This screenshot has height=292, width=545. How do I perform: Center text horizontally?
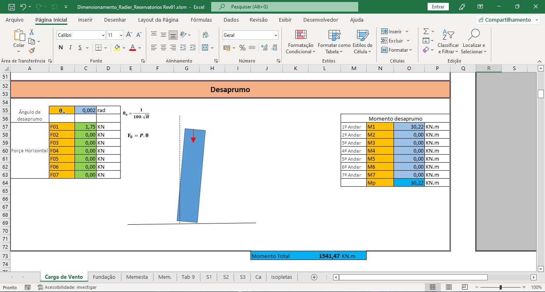click(163, 48)
